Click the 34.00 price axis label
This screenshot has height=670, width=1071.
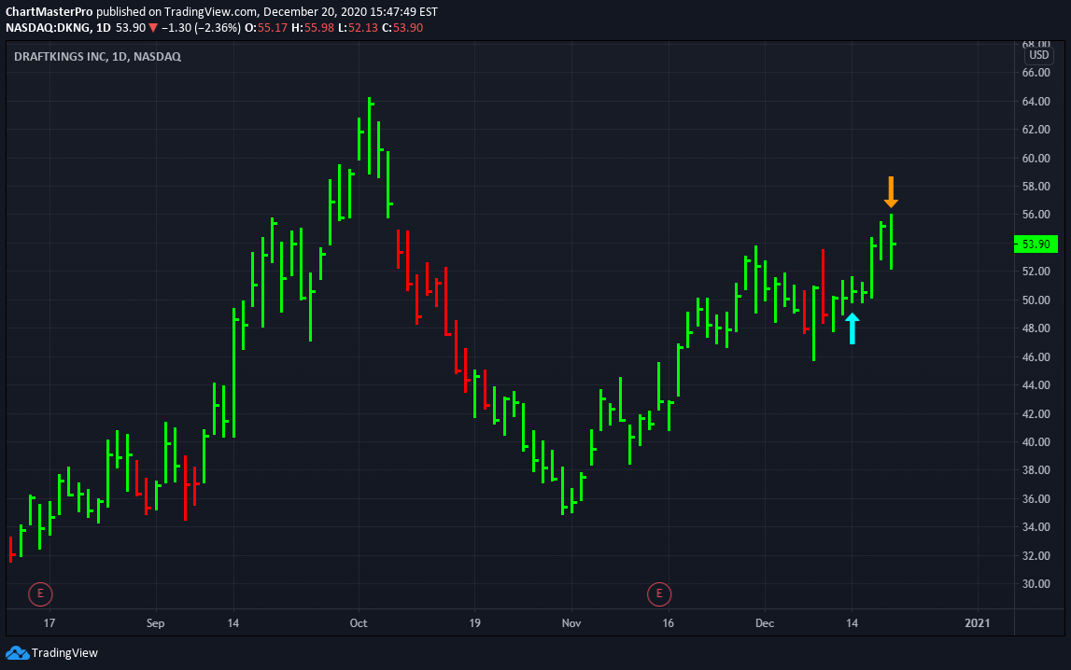pyautogui.click(x=1036, y=526)
